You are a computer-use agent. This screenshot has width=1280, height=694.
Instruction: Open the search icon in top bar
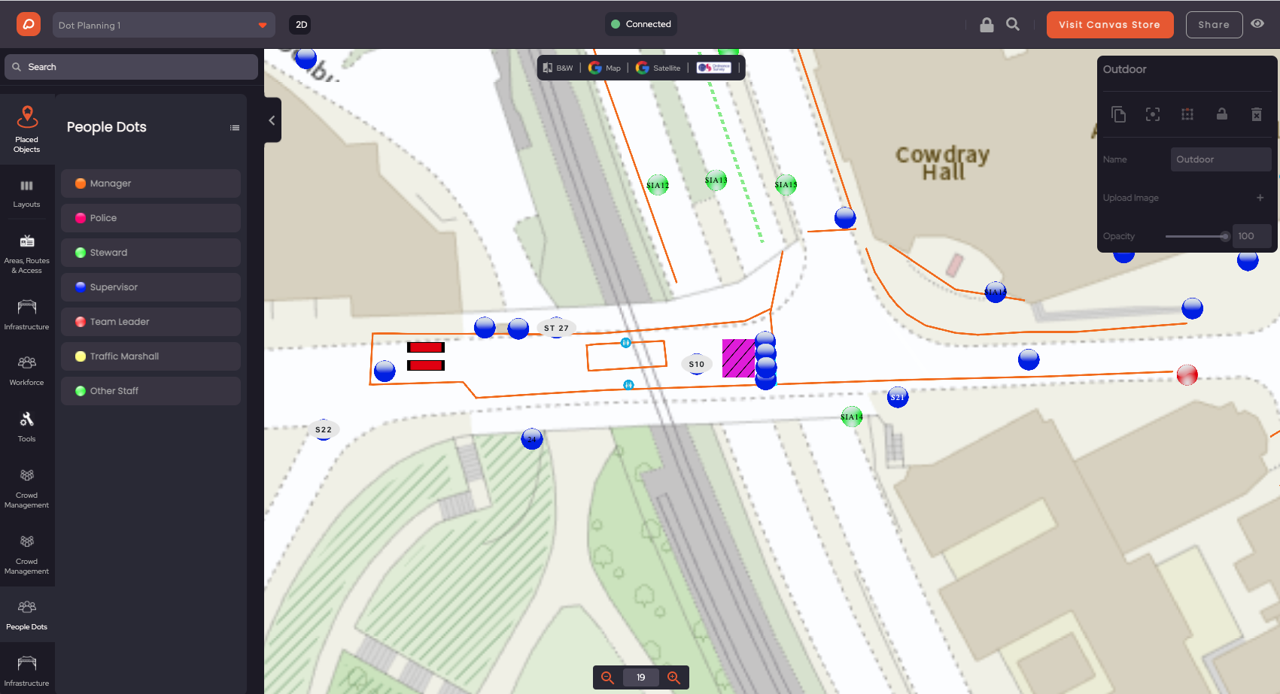[x=1013, y=25]
